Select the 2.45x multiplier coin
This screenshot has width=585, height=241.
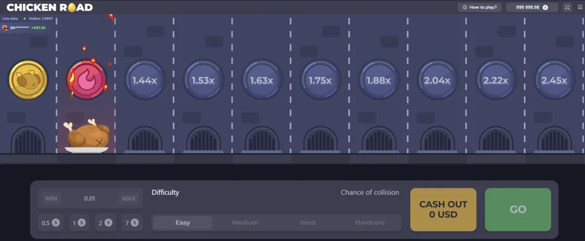coord(554,80)
